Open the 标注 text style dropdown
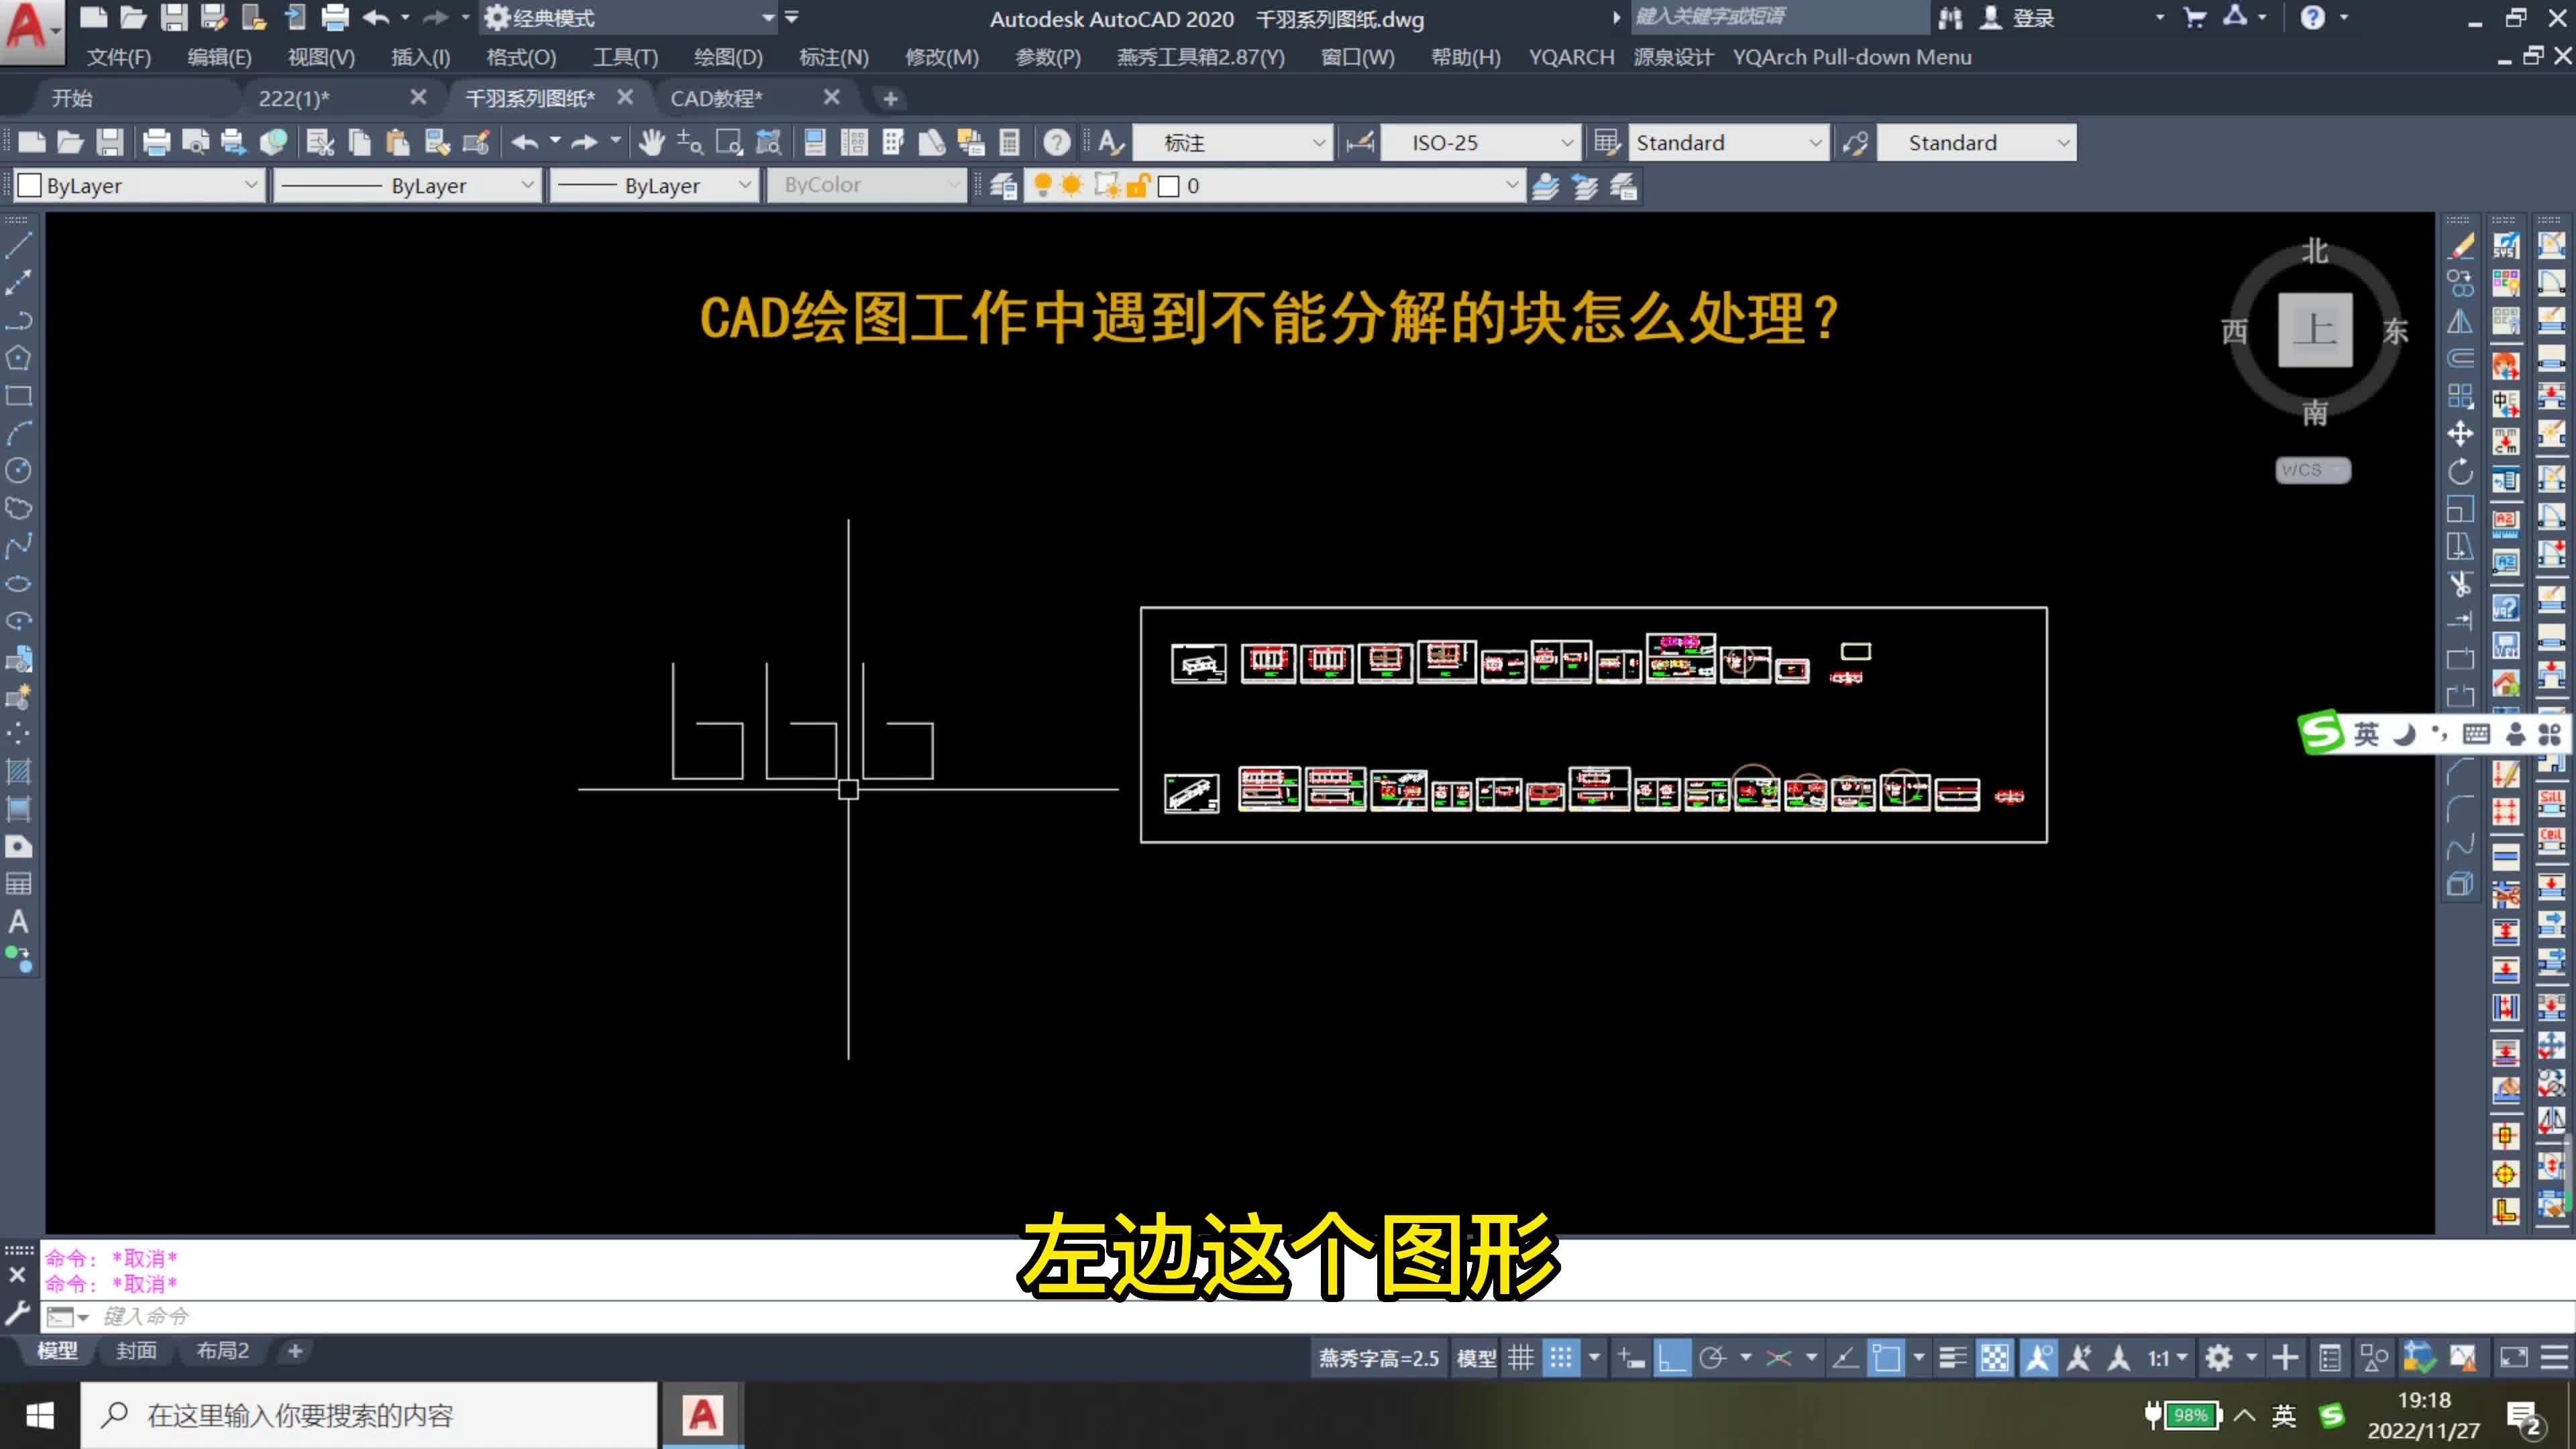Viewport: 2576px width, 1449px height. click(1232, 143)
